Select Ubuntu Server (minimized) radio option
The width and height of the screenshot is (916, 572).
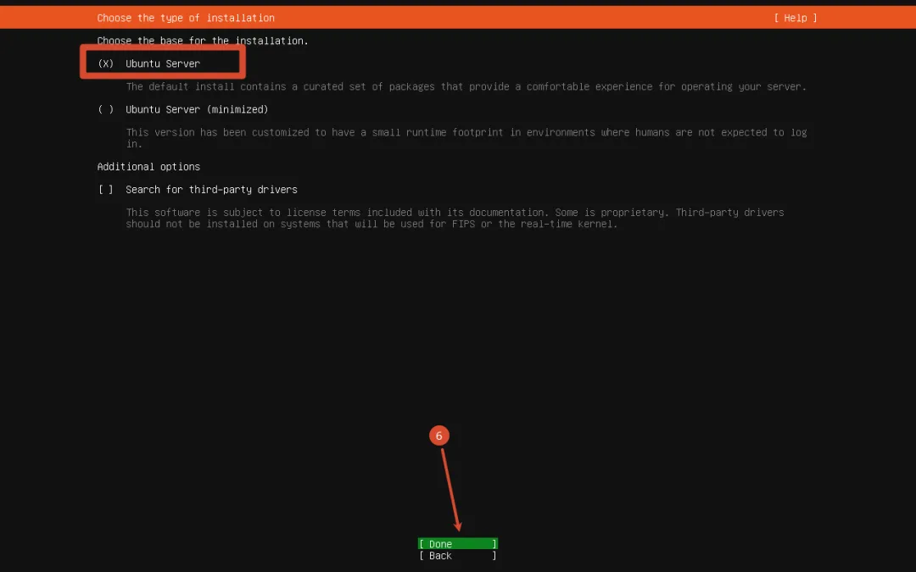tap(183, 109)
